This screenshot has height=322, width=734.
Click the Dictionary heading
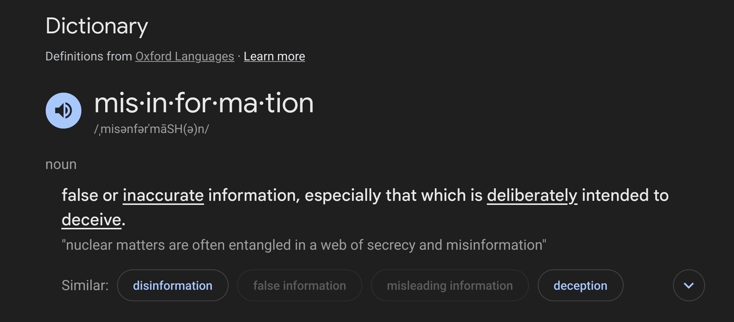[x=97, y=26]
